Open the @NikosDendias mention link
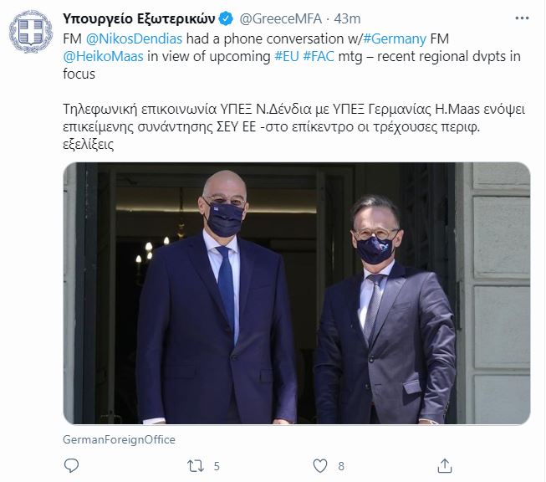The height and width of the screenshot is (482, 546). click(x=134, y=38)
